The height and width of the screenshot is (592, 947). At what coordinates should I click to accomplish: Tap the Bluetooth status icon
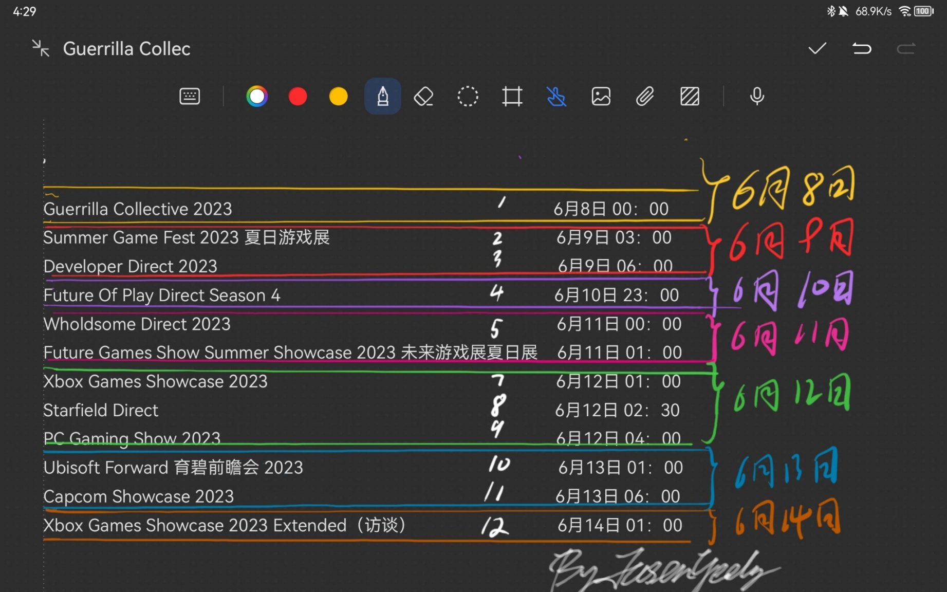point(830,11)
